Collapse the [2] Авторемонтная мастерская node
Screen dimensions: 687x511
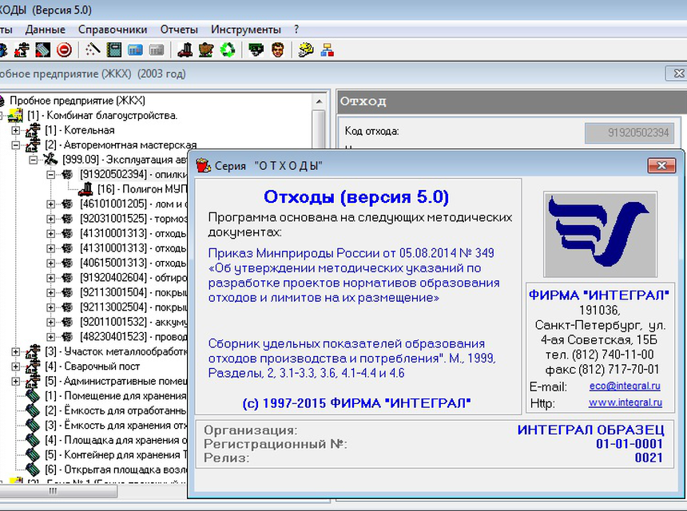(x=16, y=145)
